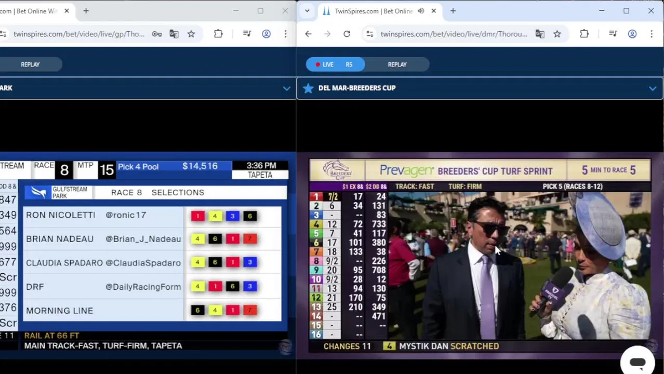Open media controls in left browser window

click(247, 34)
